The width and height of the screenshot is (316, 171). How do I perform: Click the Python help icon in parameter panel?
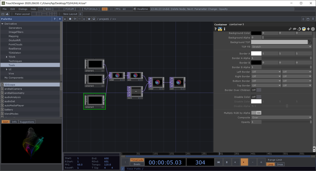(x=220, y=29)
